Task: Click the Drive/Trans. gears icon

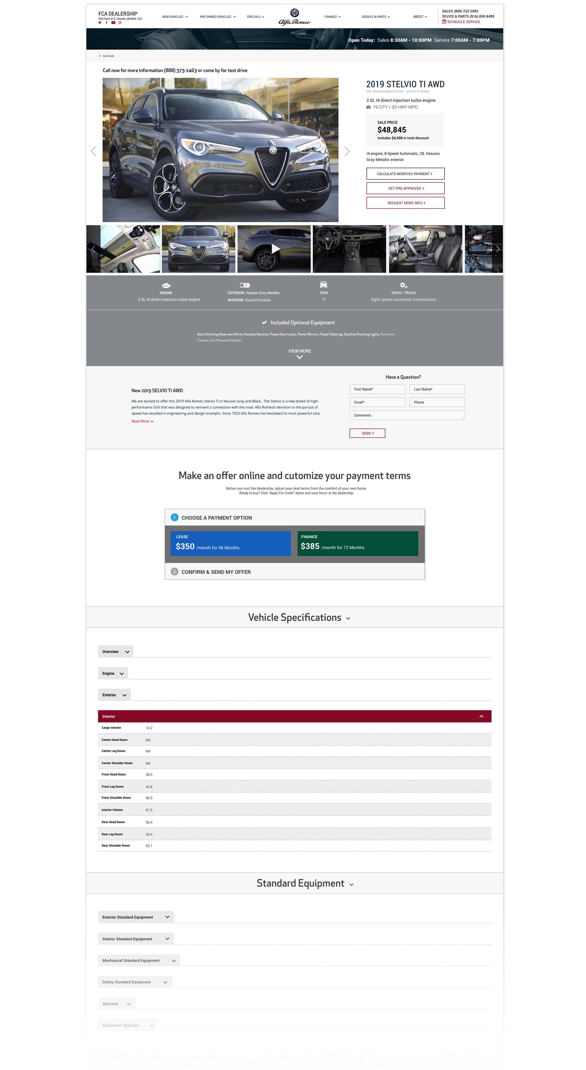Action: [403, 285]
